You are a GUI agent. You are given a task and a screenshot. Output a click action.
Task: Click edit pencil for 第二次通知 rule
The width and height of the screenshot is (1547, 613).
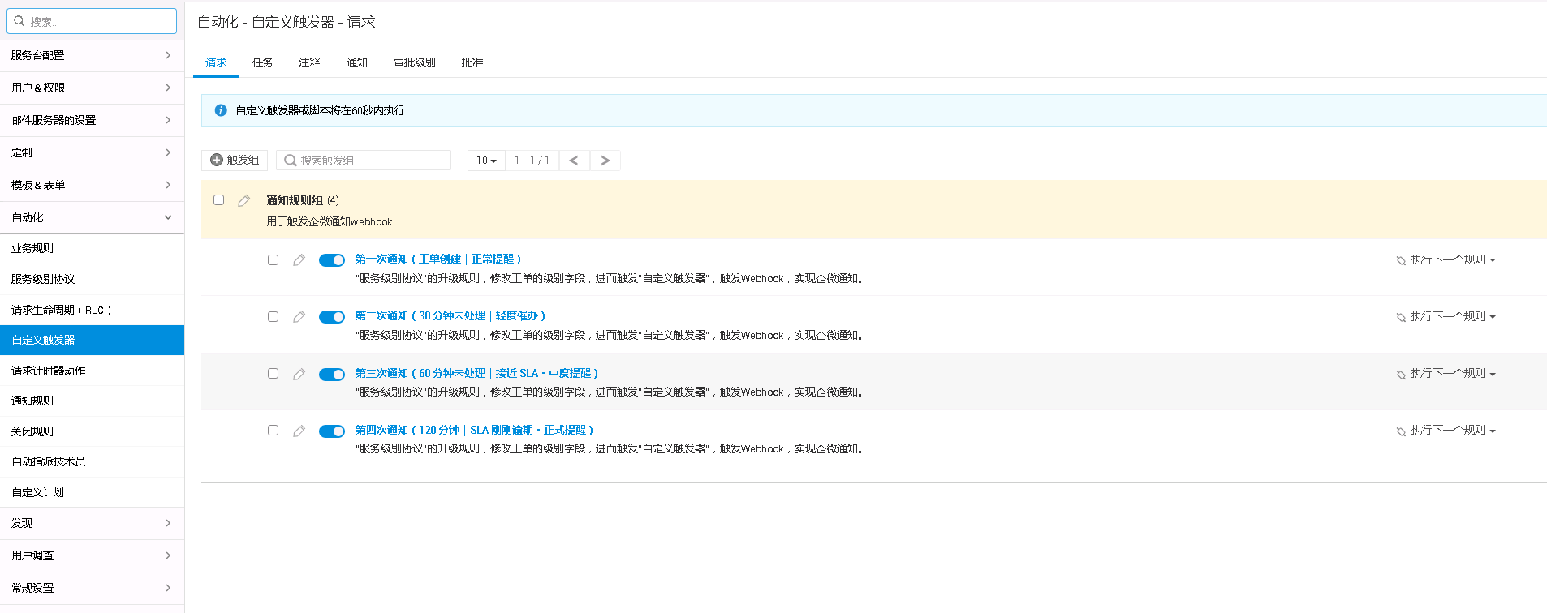[299, 317]
